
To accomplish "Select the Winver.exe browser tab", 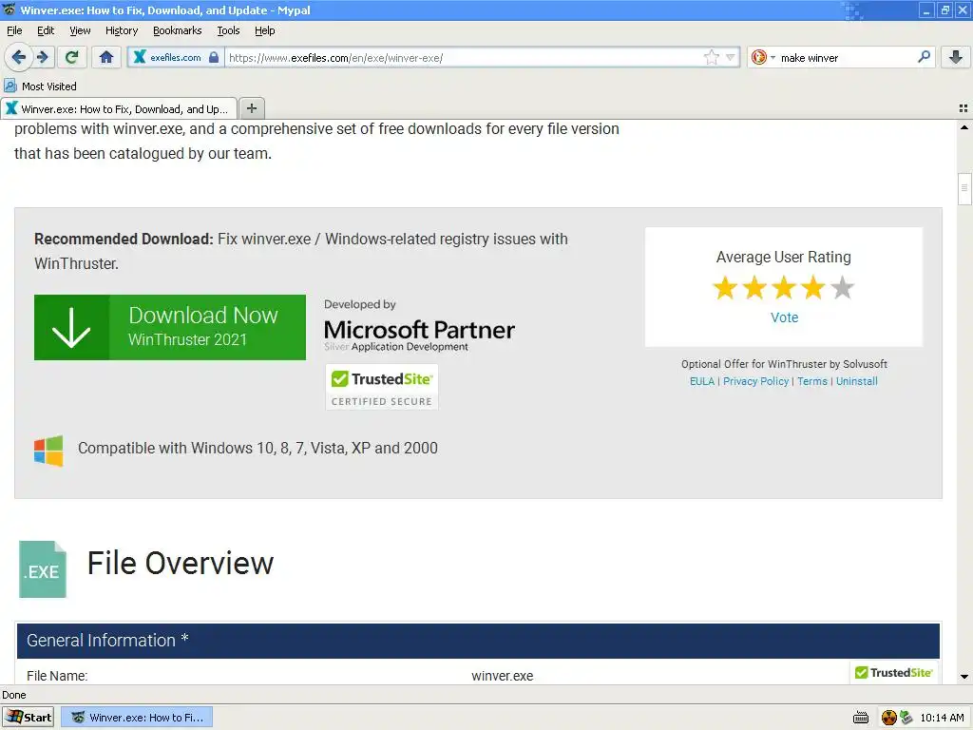I will click(119, 108).
